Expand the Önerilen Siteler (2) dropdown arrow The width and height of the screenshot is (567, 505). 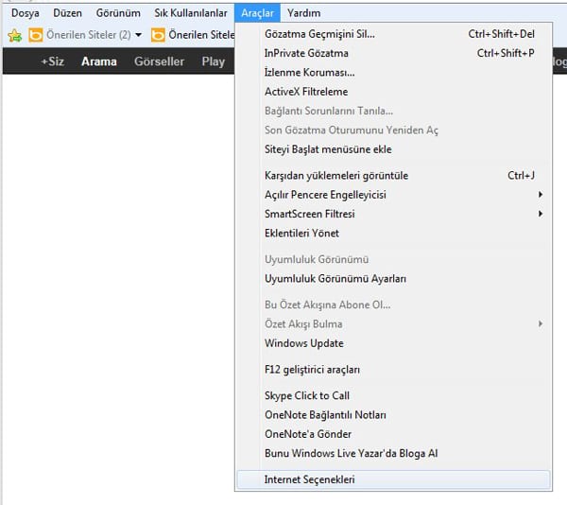[138, 35]
